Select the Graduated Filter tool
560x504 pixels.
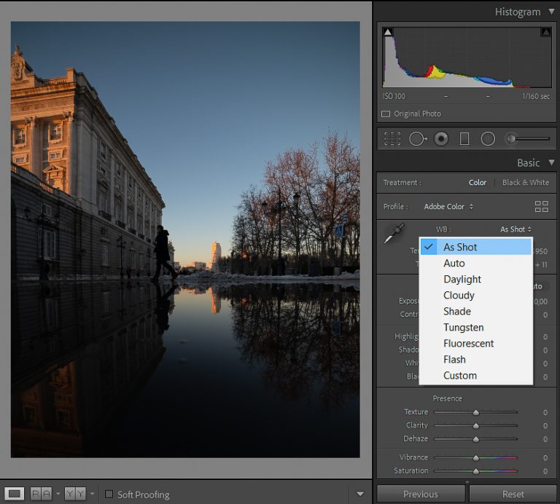click(464, 139)
